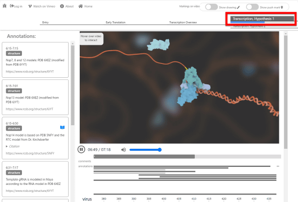Image resolution: width=298 pixels, height=202 pixels.
Task: Click the About info icon
Action: 62,6
